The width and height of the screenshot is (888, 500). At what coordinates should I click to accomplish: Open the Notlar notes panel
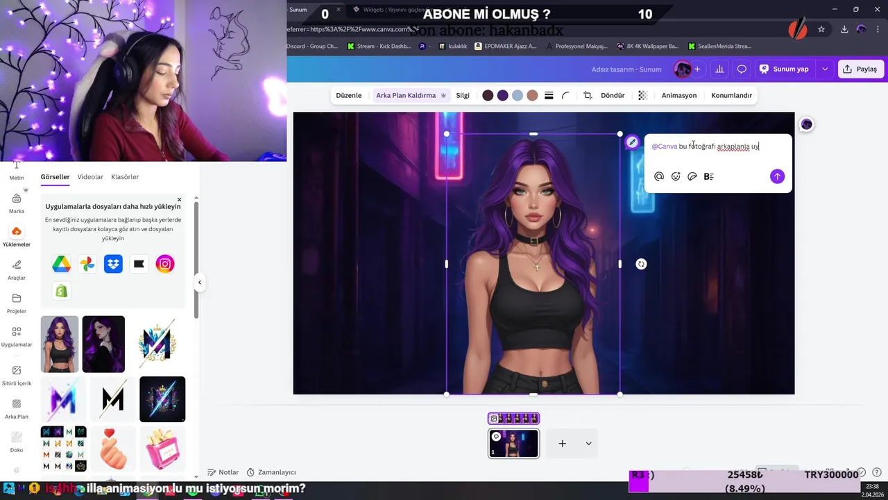point(223,472)
